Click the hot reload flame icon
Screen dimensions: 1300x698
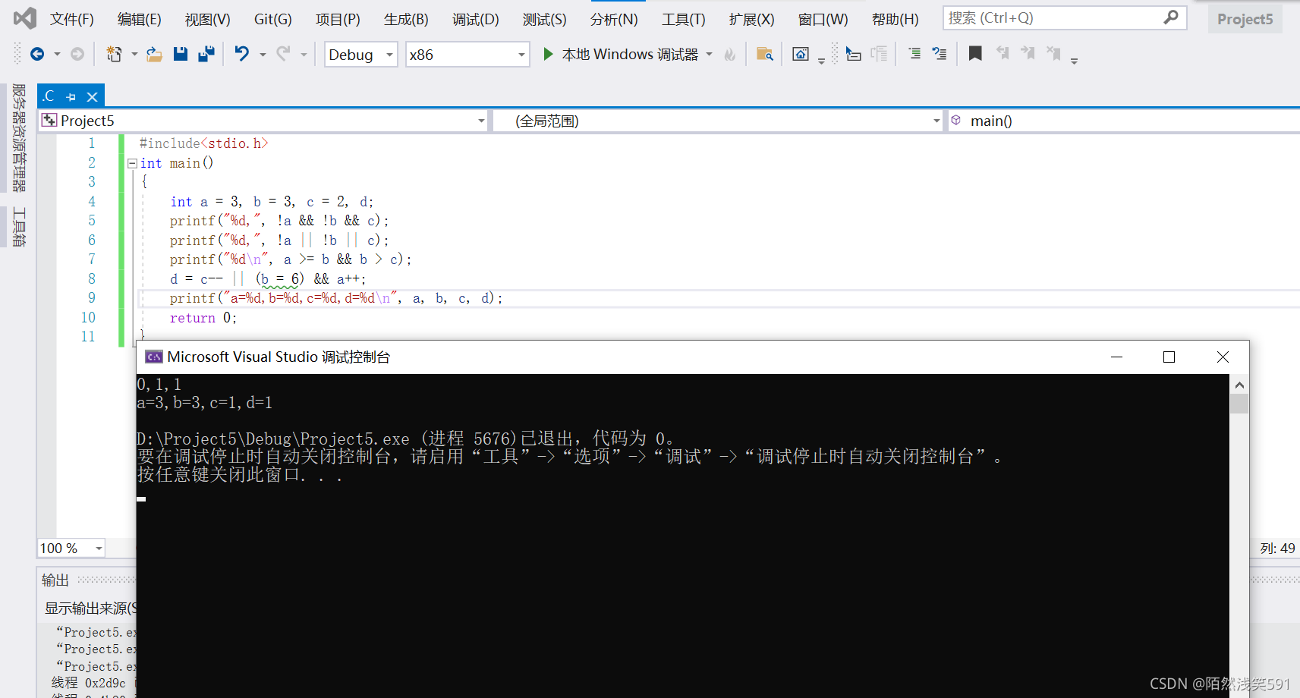tap(730, 54)
